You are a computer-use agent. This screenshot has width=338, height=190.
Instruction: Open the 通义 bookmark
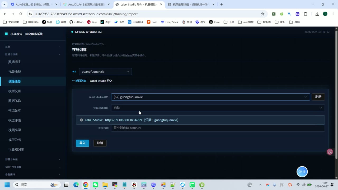(200, 22)
